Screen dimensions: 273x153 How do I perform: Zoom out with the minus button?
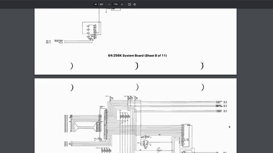[109, 4]
